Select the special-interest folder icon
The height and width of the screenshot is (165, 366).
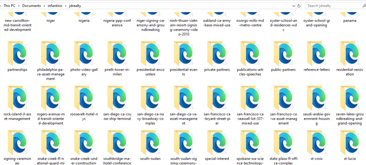[217, 143]
